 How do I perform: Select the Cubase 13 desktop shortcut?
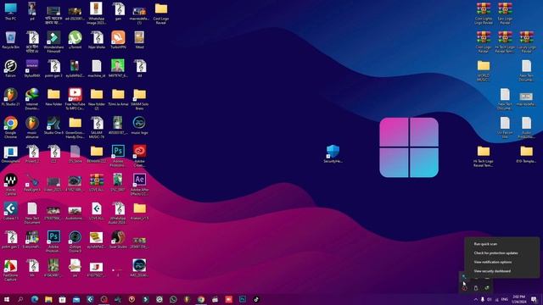pos(11,211)
